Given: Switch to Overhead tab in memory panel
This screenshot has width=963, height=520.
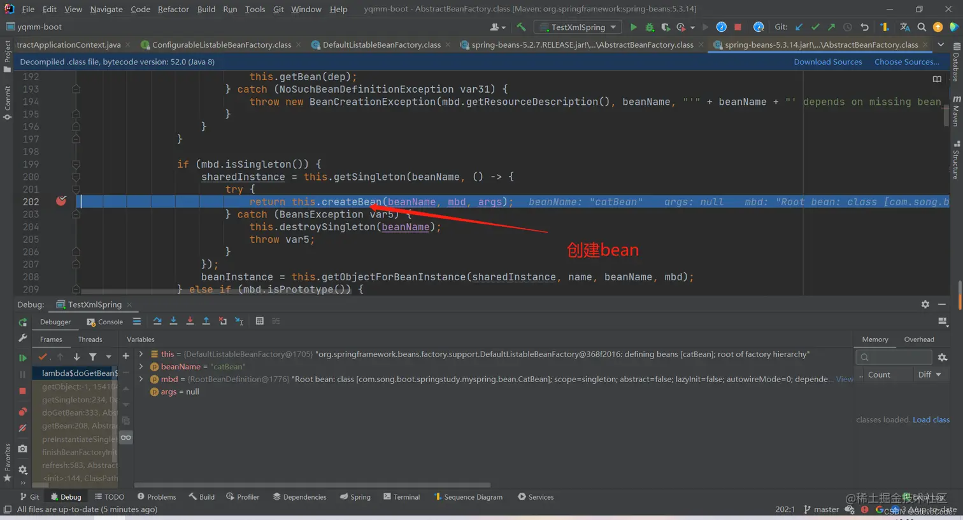Looking at the screenshot, I should [919, 339].
